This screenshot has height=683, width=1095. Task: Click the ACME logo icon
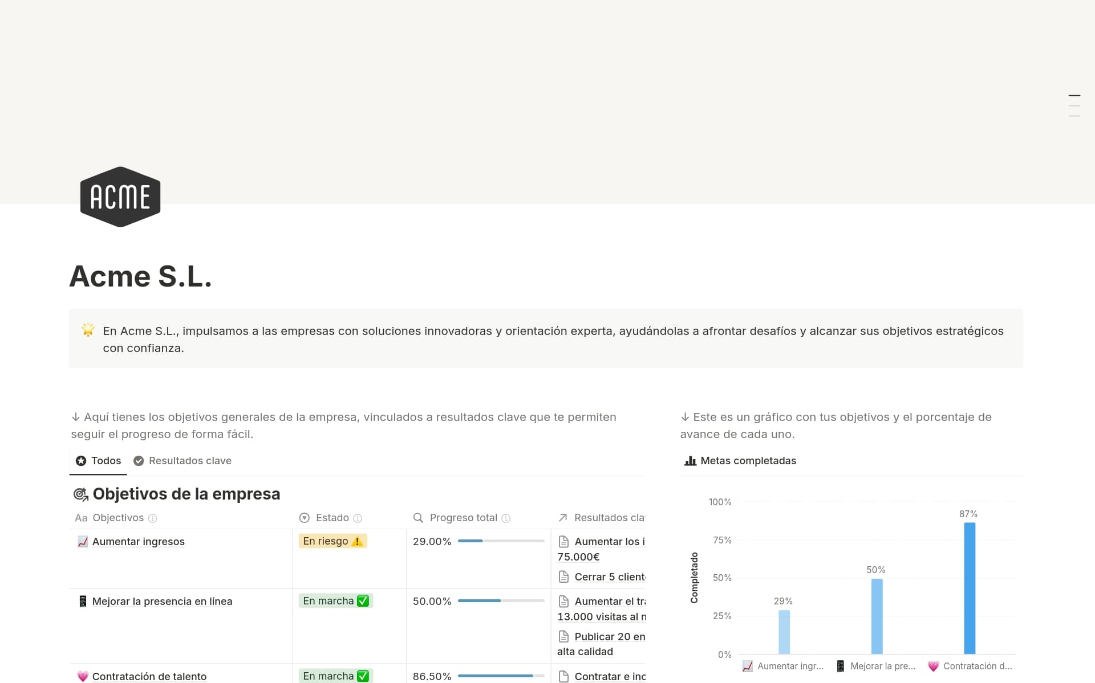pyautogui.click(x=120, y=197)
